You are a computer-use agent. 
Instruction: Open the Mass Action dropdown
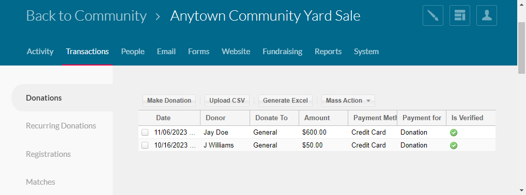[x=348, y=101]
